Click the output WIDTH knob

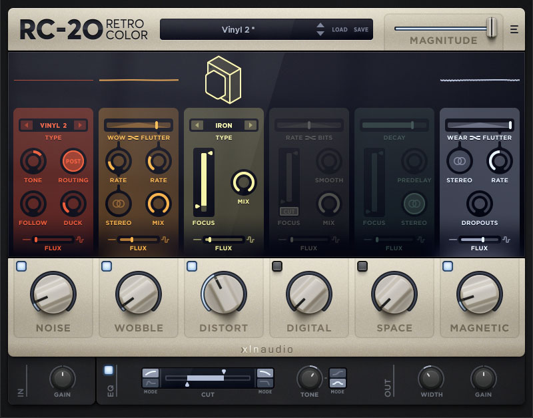431,378
